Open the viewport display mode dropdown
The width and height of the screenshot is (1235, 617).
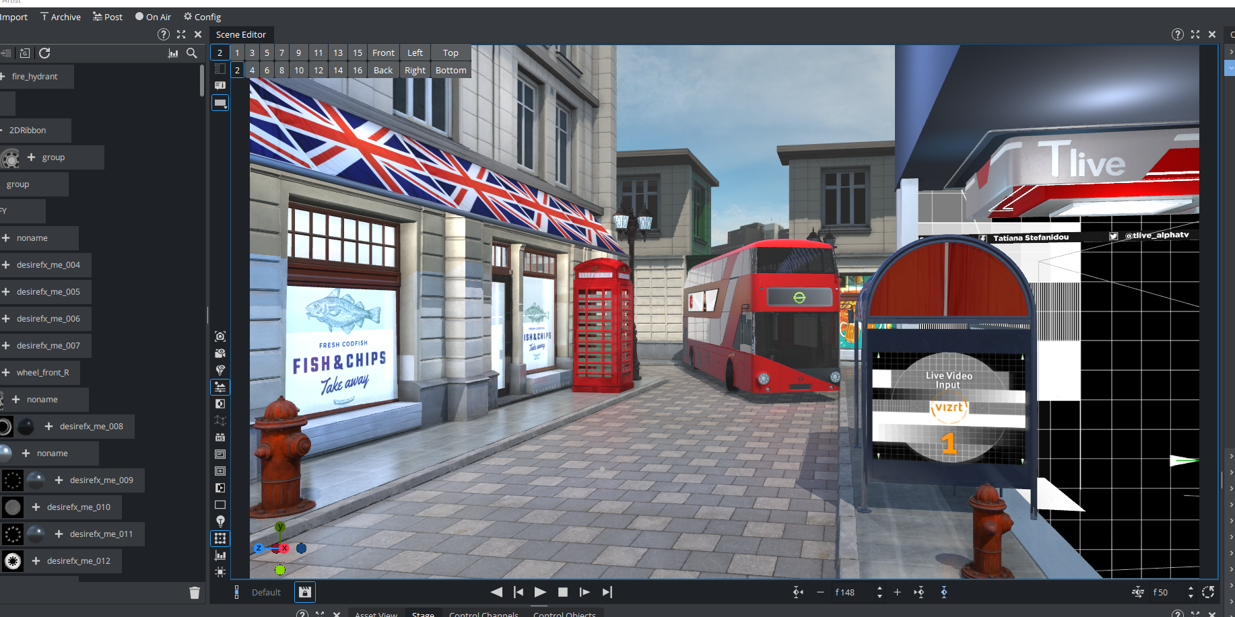220,103
